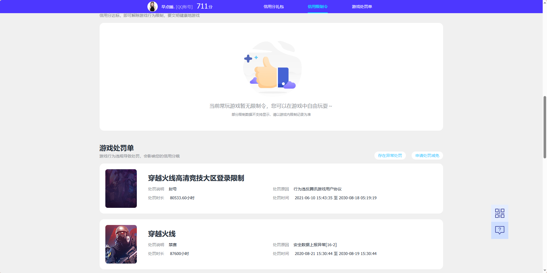Open the 穿越火线 soldier thumbnail
The height and width of the screenshot is (273, 547).
(x=121, y=244)
